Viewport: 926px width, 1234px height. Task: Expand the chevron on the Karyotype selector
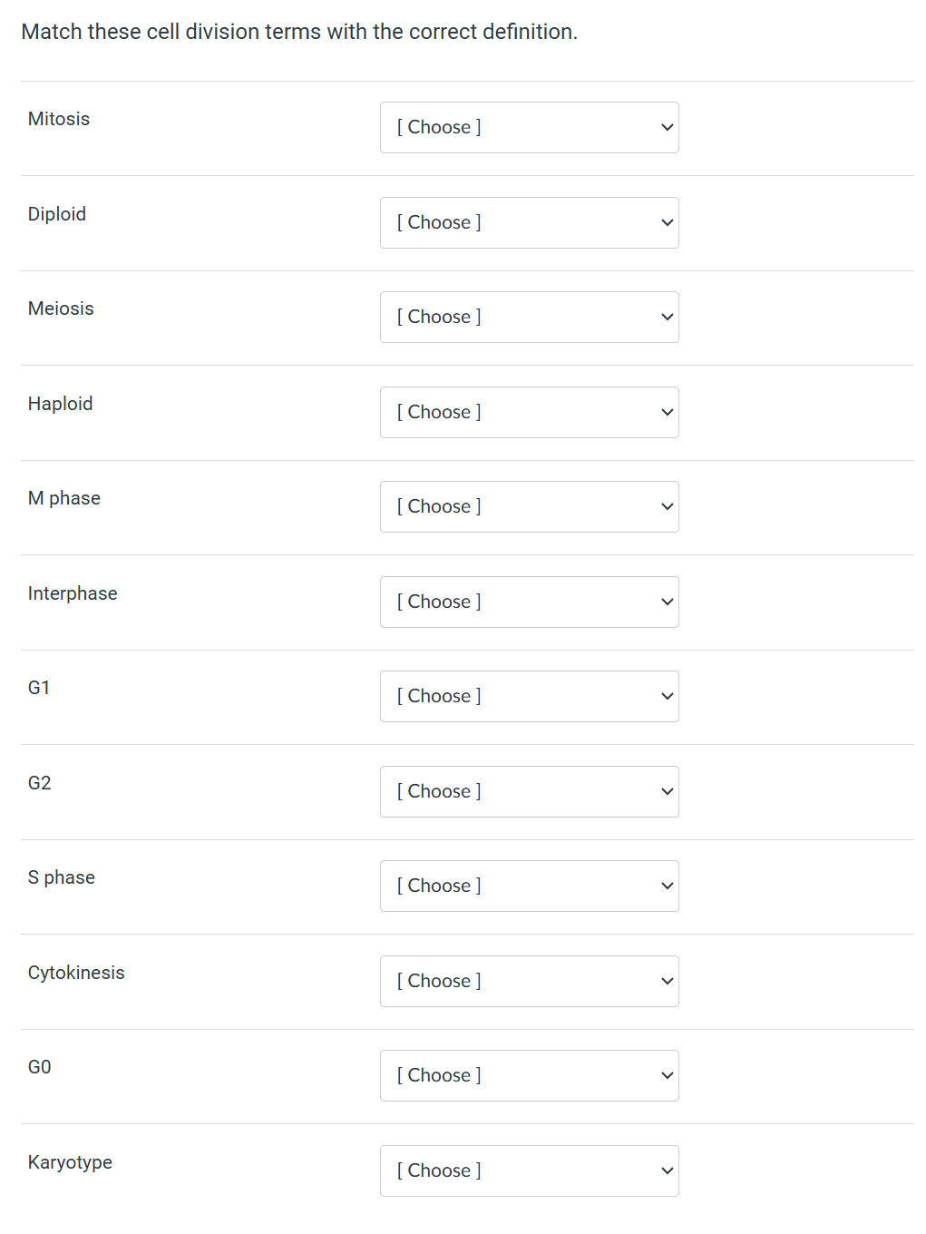tap(666, 1170)
